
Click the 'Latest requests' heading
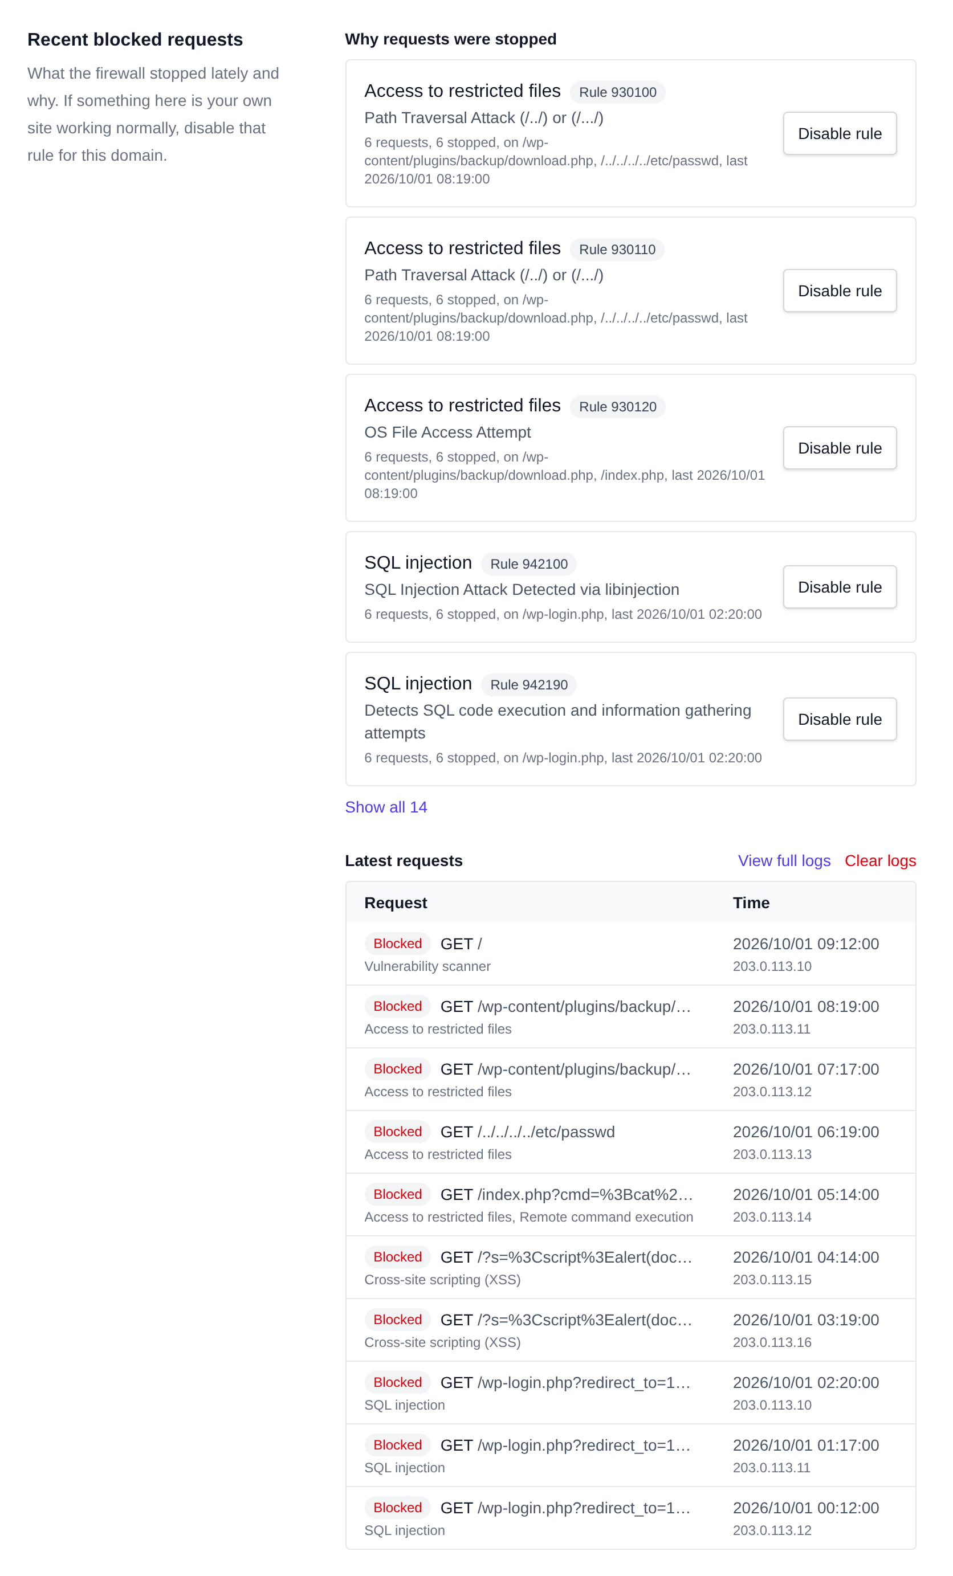click(404, 861)
